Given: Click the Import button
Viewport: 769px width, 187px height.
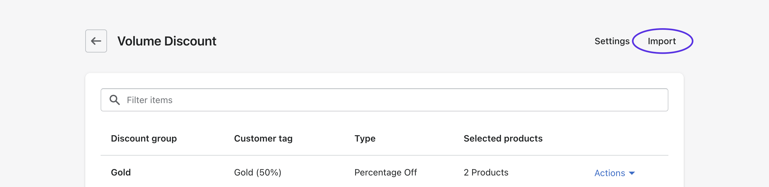Looking at the screenshot, I should [662, 41].
